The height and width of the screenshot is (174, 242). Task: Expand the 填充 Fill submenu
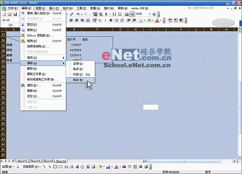tap(43, 58)
